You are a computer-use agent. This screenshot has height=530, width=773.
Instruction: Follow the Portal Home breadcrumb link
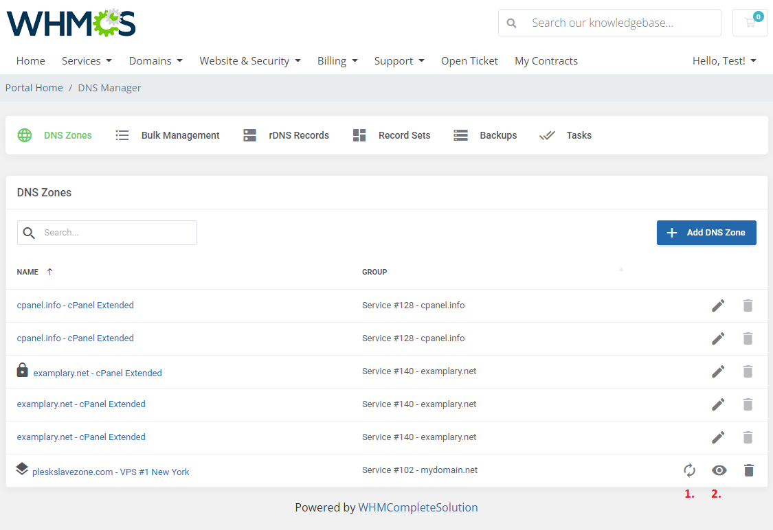pyautogui.click(x=34, y=88)
